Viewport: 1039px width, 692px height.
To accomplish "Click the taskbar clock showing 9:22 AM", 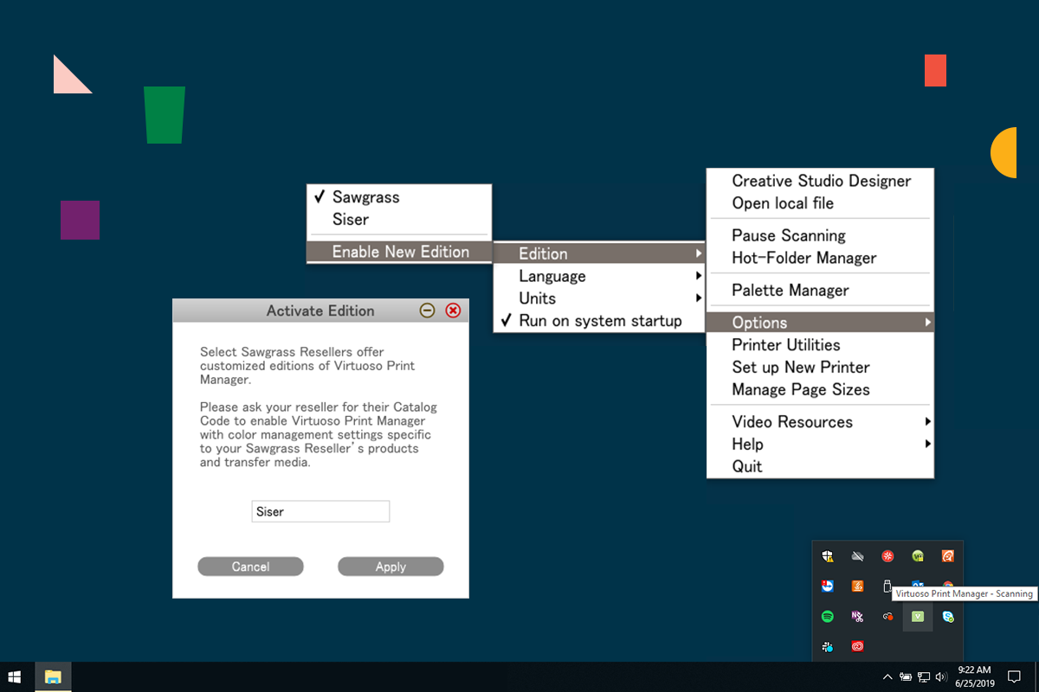I will (974, 676).
